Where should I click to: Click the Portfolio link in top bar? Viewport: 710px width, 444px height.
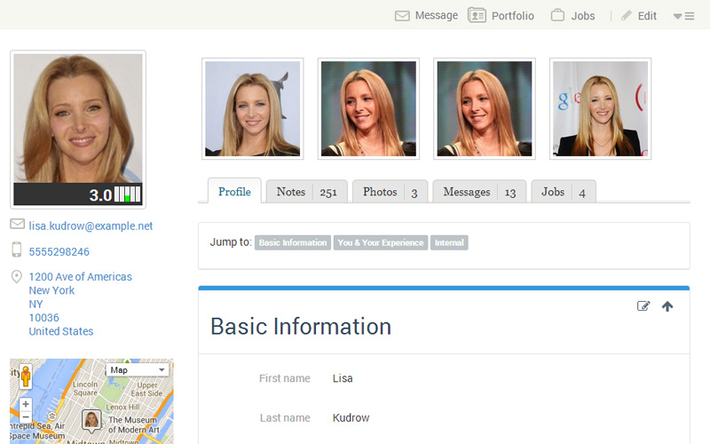[513, 16]
